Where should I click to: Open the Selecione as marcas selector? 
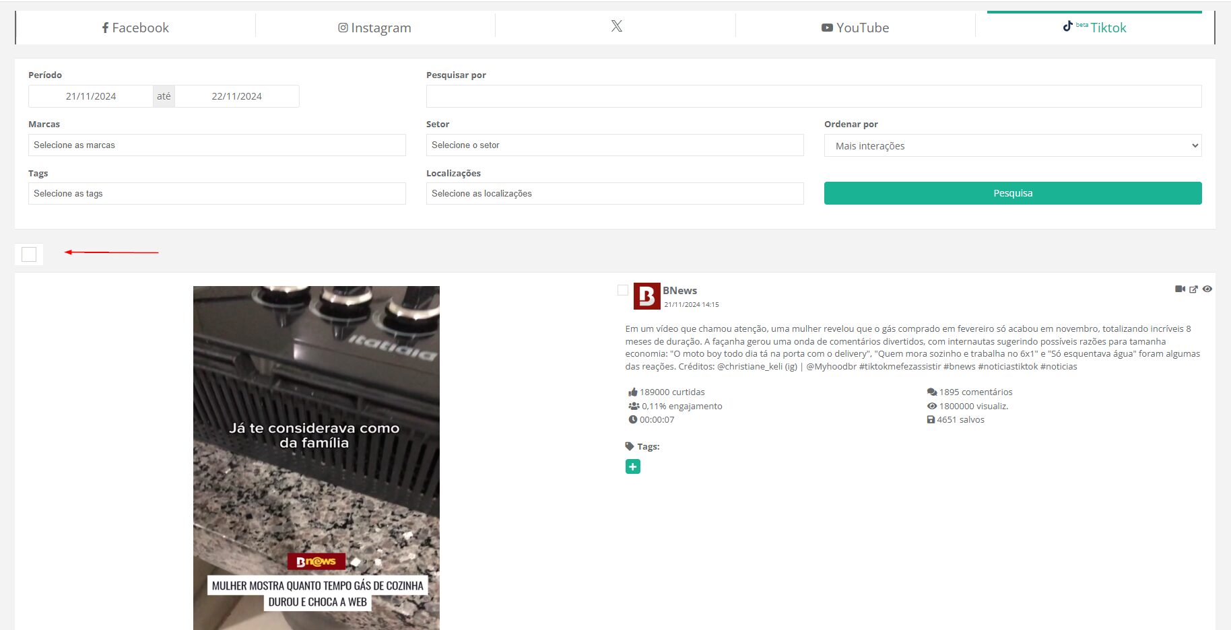point(217,145)
